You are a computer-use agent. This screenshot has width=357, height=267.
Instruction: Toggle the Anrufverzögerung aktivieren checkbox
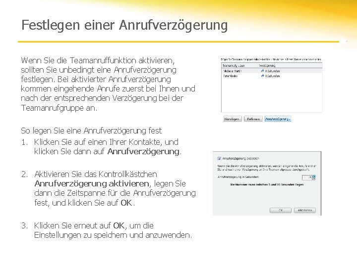pyautogui.click(x=220, y=158)
